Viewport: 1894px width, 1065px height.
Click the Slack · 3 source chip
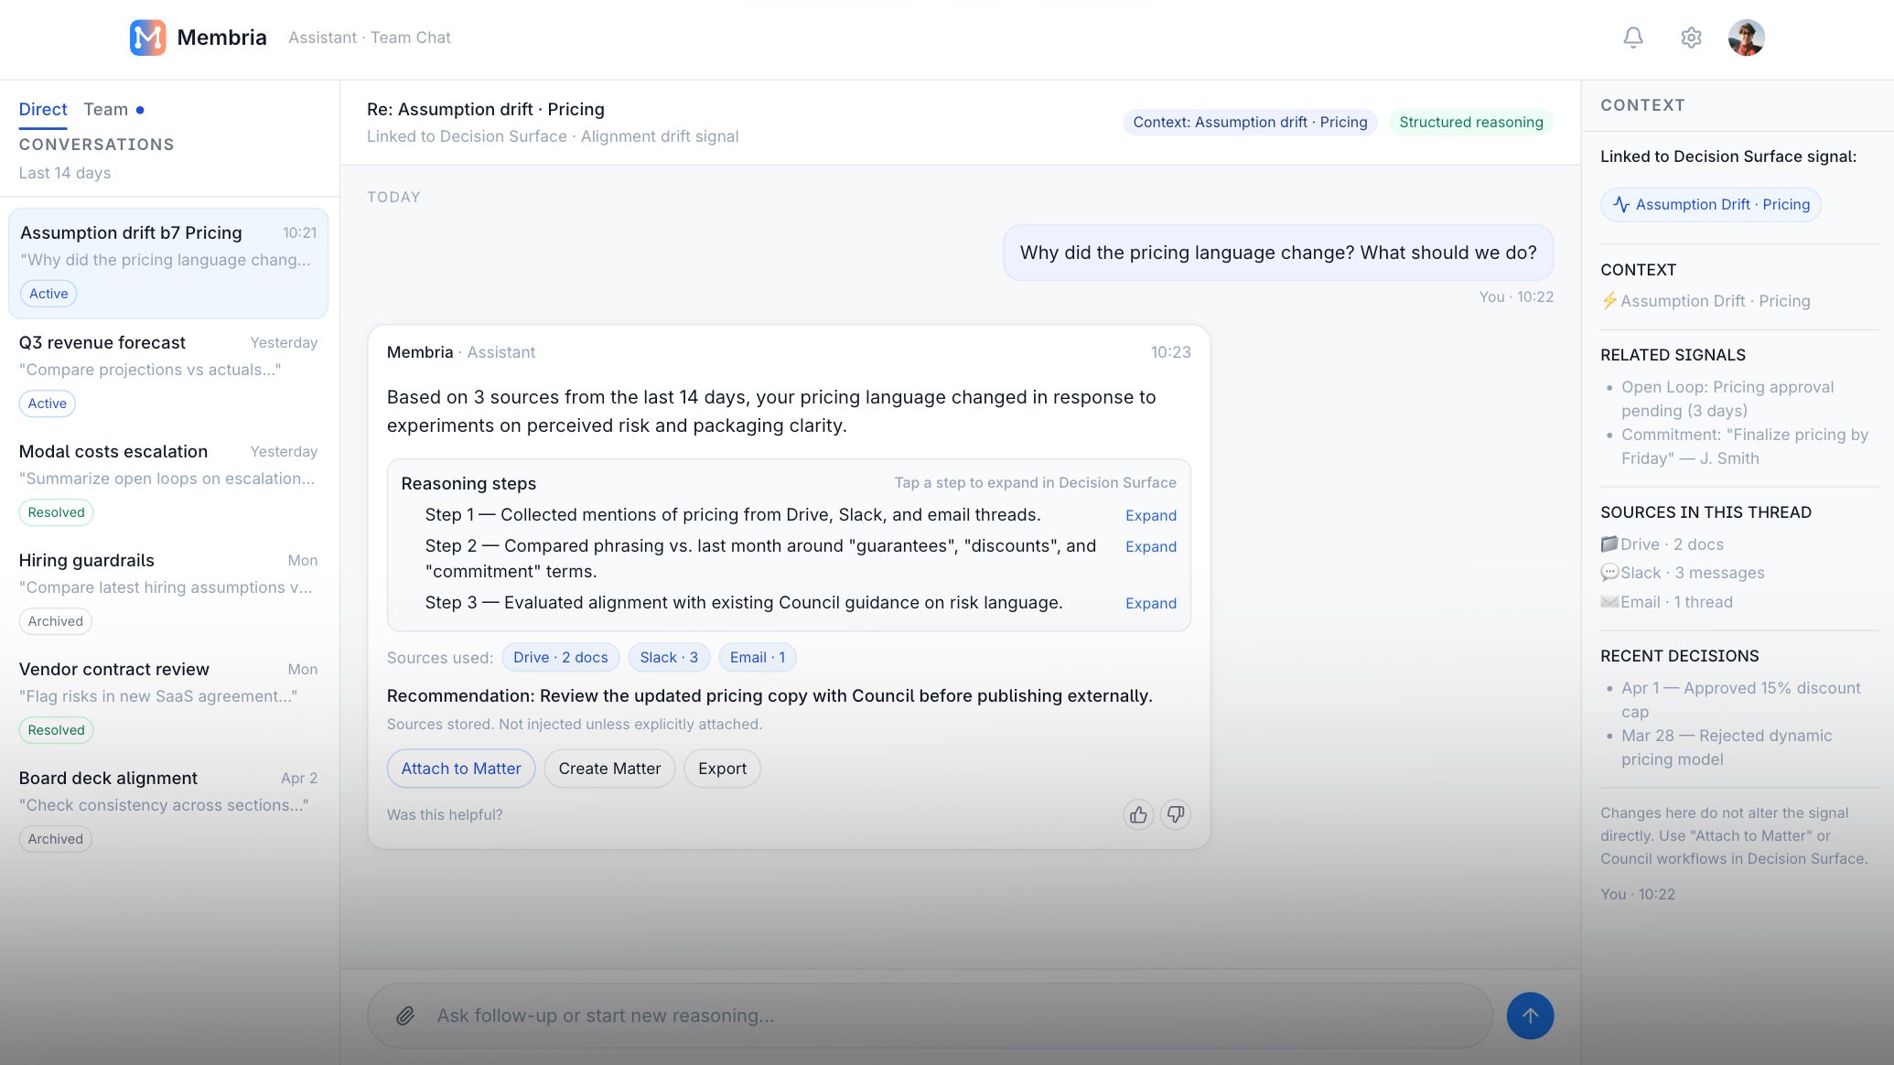[x=668, y=657]
